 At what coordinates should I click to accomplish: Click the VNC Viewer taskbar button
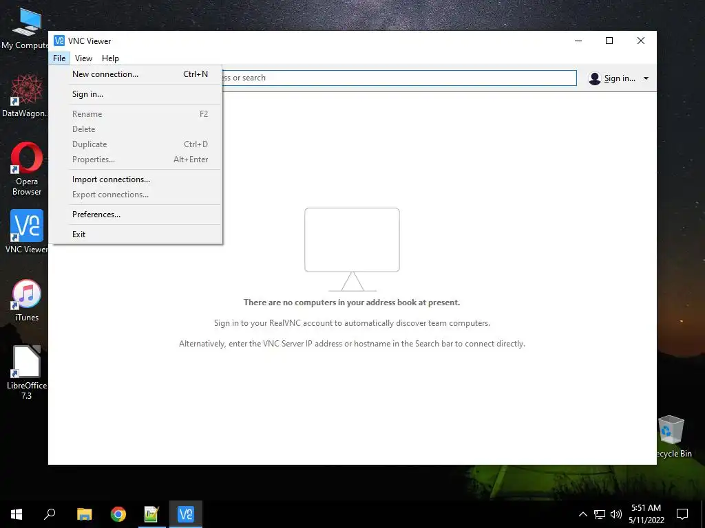click(186, 514)
